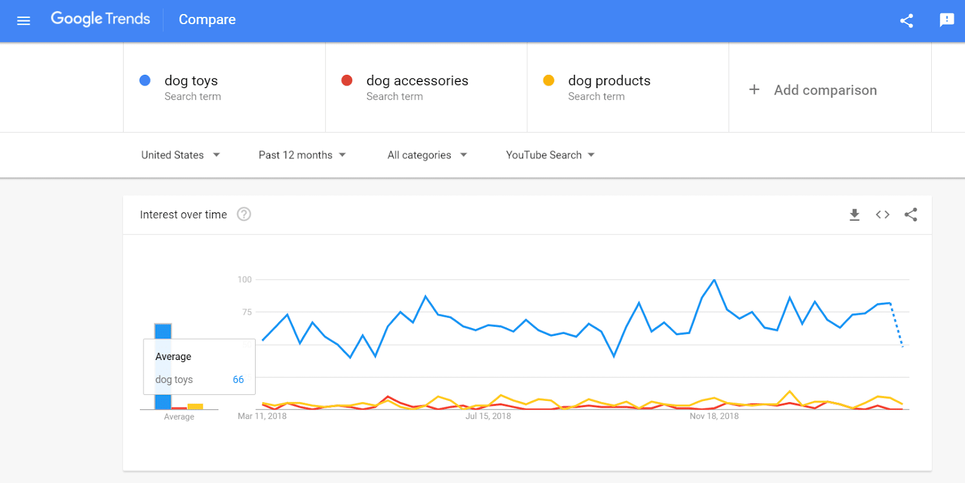Go home via the Google Trends logo

pos(101,19)
